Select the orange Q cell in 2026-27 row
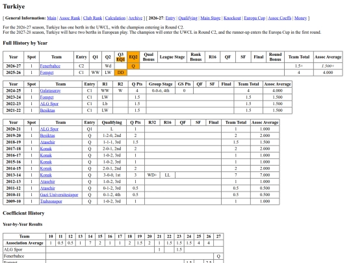This screenshot has width=351, height=263. [133, 66]
